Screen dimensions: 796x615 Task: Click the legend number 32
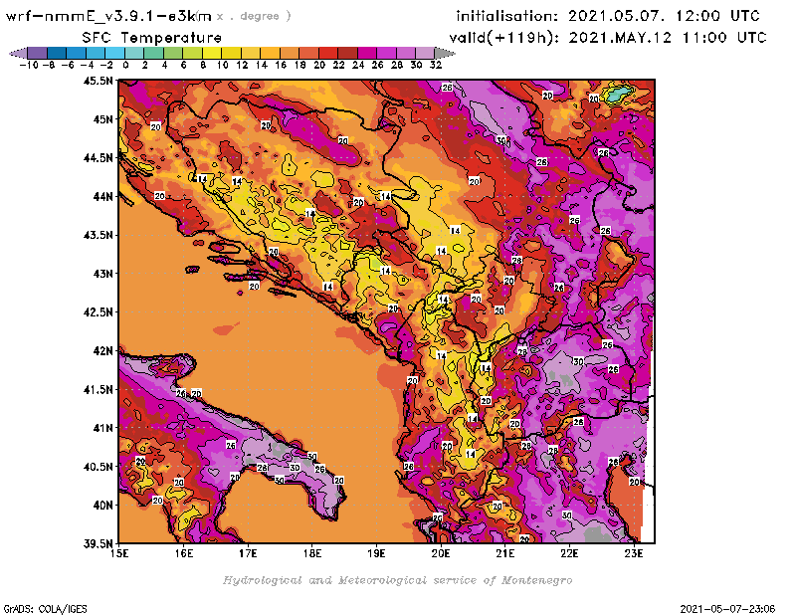pos(436,65)
